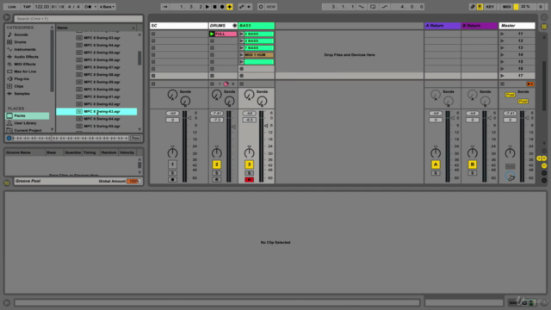The image size is (551, 310).
Task: Select Sounds category in browser
Action: click(21, 34)
